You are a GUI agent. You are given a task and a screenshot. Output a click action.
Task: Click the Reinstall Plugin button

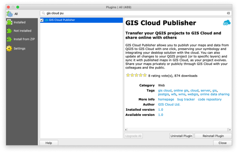click(213, 136)
